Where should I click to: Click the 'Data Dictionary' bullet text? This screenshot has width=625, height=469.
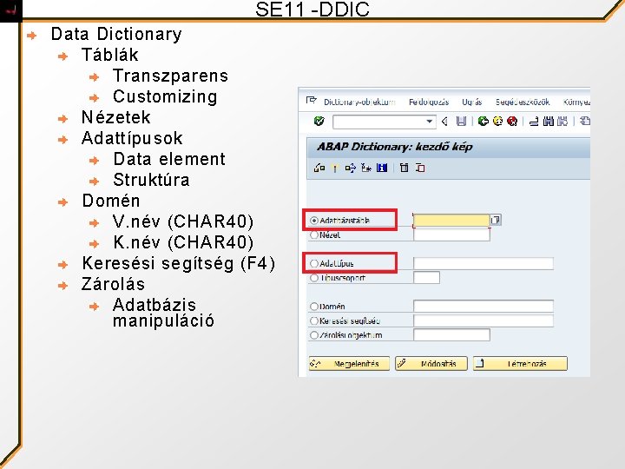click(116, 34)
